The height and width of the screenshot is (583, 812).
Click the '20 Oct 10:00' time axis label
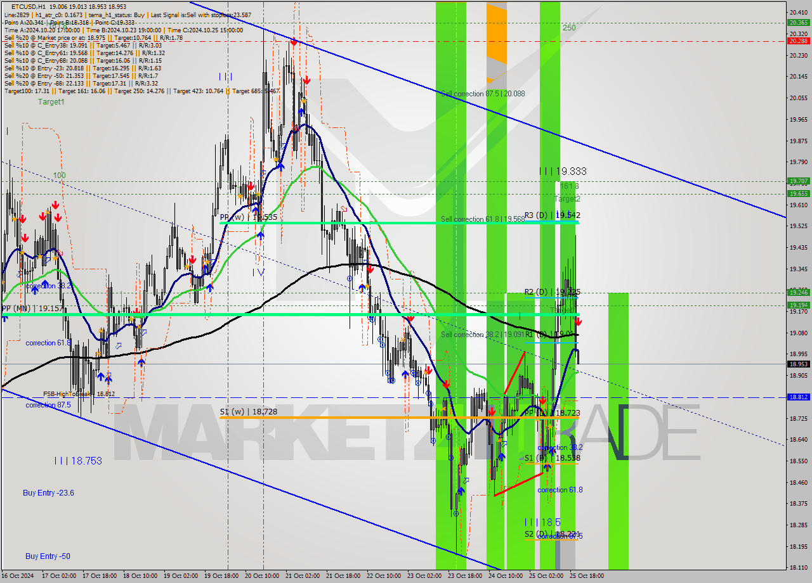coord(262,576)
